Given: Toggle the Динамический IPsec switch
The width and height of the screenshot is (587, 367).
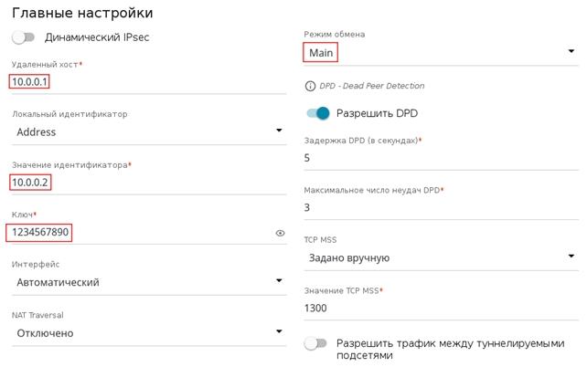Looking at the screenshot, I should [x=23, y=37].
